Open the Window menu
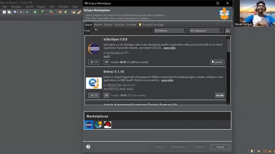Image resolution: width=275 pixels, height=154 pixels. click(x=63, y=7)
